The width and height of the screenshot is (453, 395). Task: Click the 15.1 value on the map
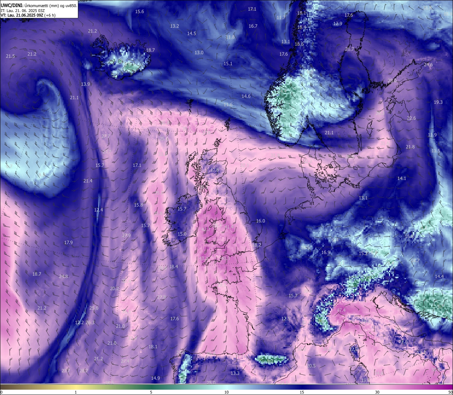pyautogui.click(x=228, y=64)
